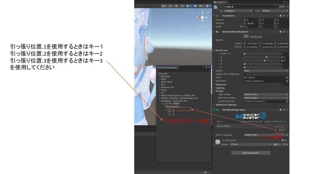The width and height of the screenshot is (309, 174).
Task: Expand the Lighting foldout
Action: (215, 88)
